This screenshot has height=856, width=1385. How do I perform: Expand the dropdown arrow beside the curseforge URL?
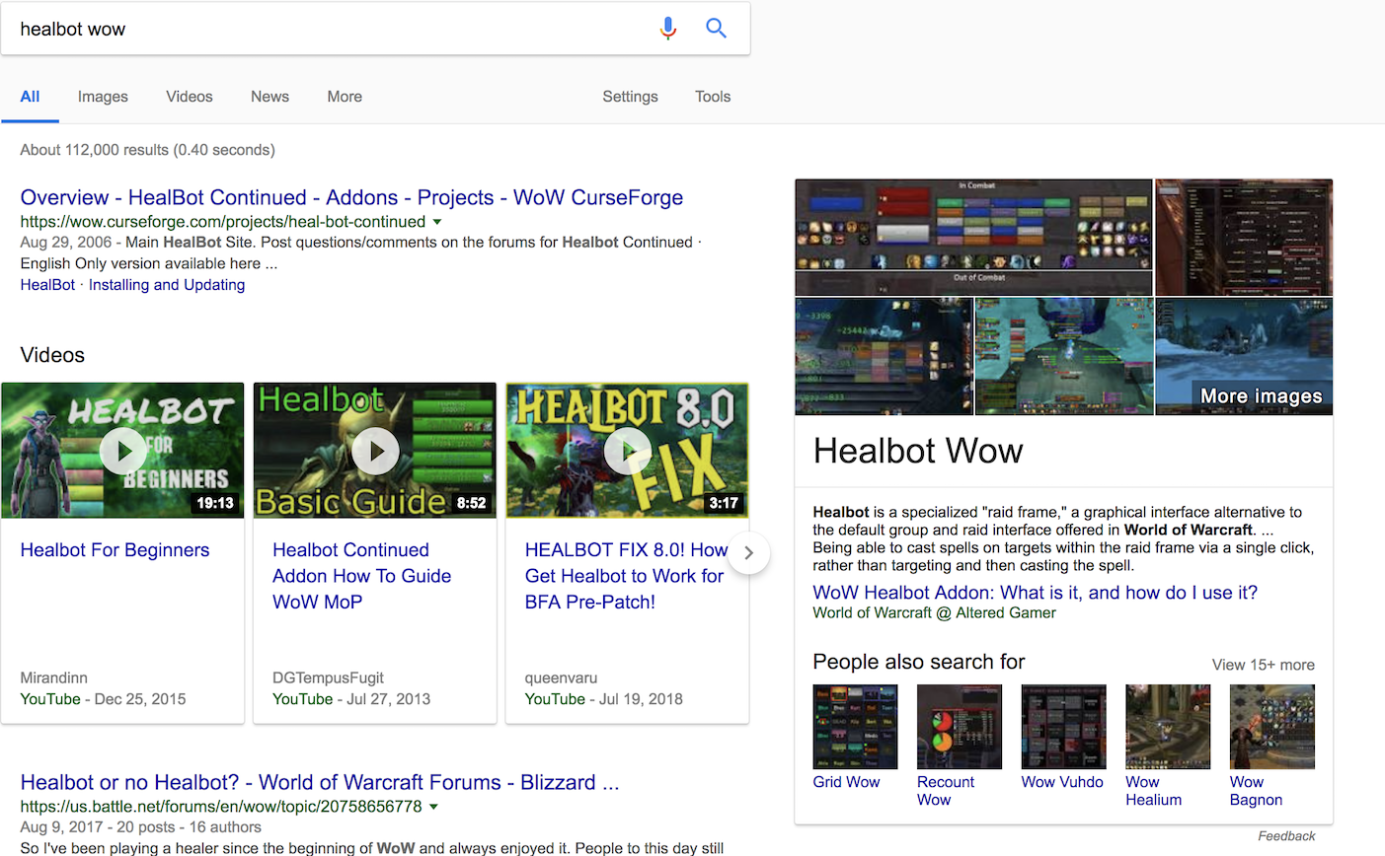click(x=437, y=222)
